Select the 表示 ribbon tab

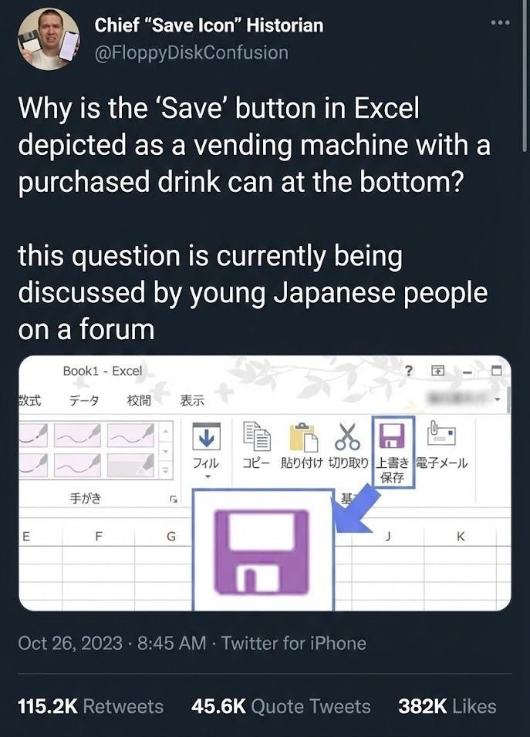click(x=192, y=400)
